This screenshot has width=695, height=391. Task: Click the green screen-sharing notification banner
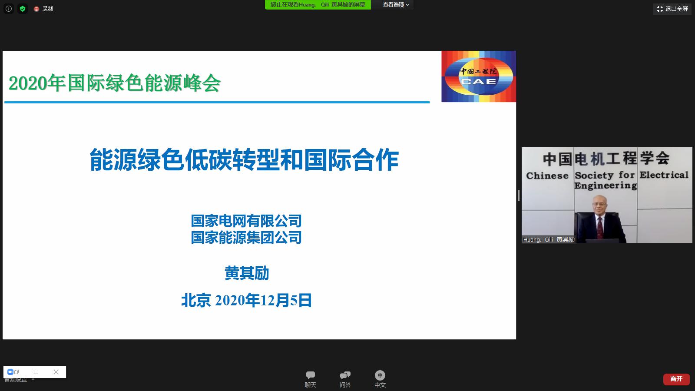[x=318, y=5]
